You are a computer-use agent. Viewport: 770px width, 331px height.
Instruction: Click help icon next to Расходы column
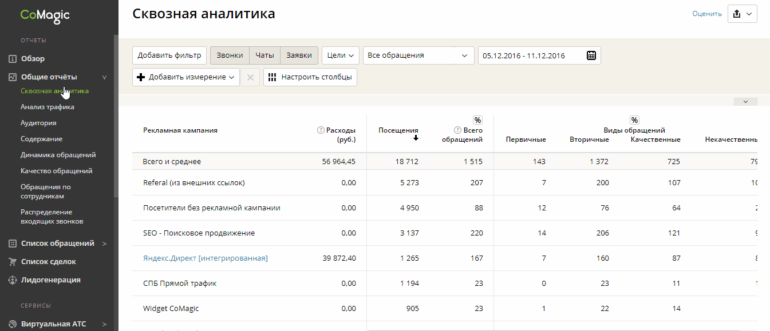pos(321,130)
